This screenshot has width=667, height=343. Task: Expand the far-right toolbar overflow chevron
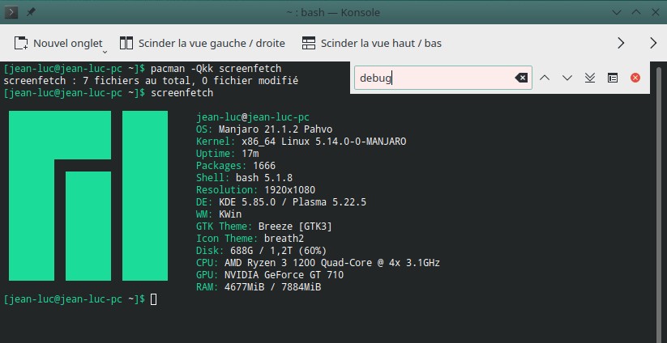(x=653, y=43)
